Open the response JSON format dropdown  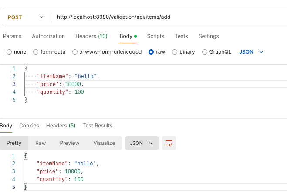point(142,143)
